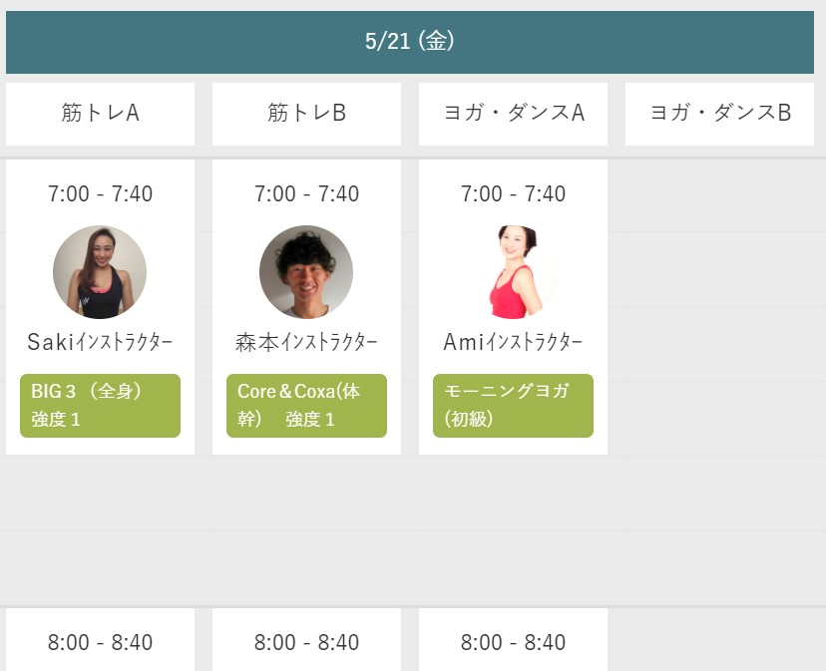Select the 筋トレB column header
Image resolution: width=826 pixels, height=671 pixels.
tap(306, 114)
